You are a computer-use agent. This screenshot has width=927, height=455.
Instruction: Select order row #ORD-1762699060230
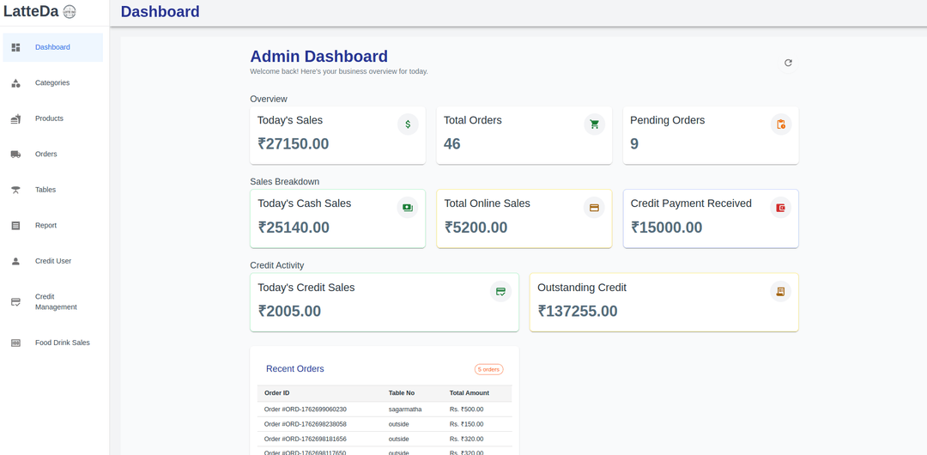point(305,409)
